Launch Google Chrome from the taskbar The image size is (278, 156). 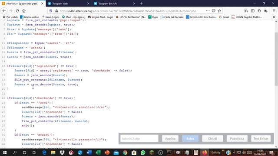coord(125,153)
